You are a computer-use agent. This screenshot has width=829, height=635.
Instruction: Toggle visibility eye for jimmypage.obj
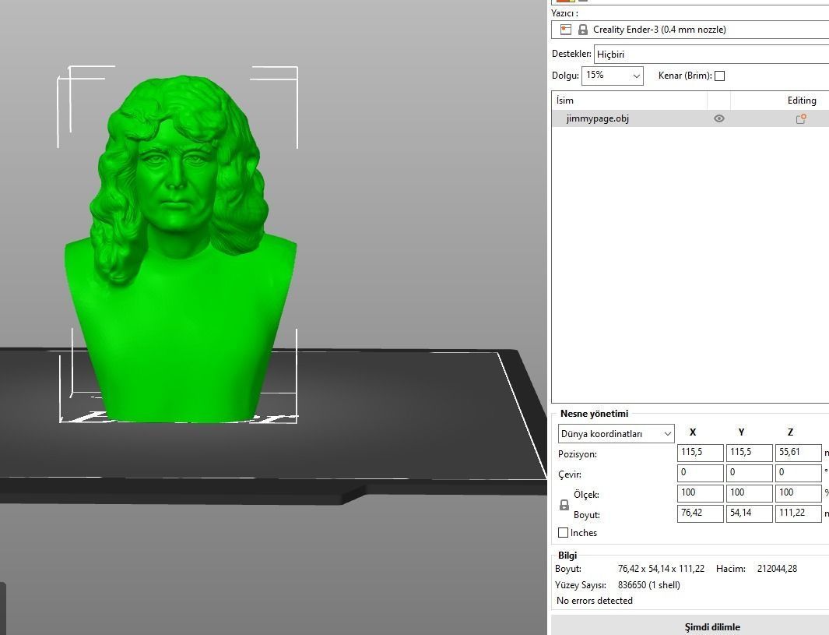(x=719, y=118)
